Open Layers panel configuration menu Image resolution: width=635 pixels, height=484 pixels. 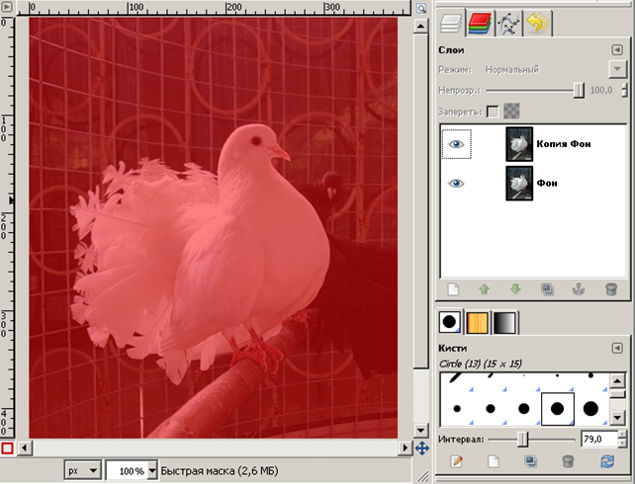pos(617,49)
